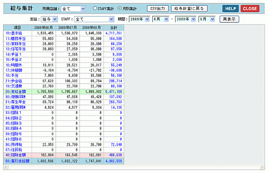Click the 10:基本給 row link
The width and height of the screenshot is (268, 173).
(13, 33)
